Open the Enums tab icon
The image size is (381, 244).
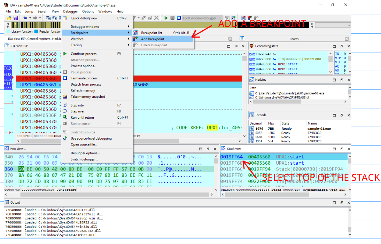click(x=242, y=39)
